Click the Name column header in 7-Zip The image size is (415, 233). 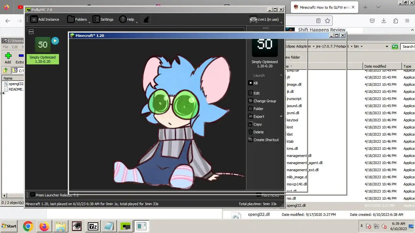13,78
